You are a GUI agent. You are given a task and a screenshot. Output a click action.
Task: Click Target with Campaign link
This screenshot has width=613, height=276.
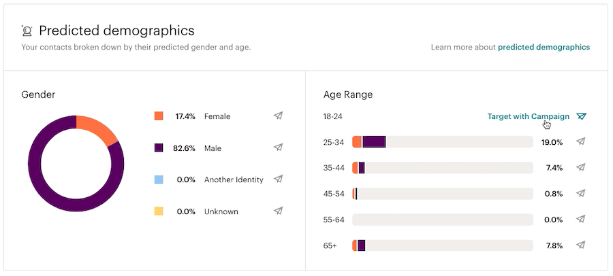point(528,116)
